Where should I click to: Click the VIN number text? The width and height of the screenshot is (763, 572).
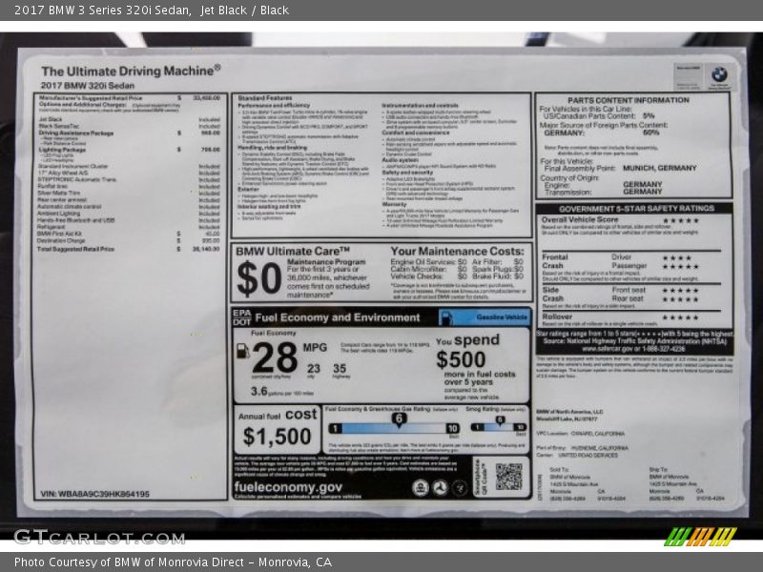(94, 494)
